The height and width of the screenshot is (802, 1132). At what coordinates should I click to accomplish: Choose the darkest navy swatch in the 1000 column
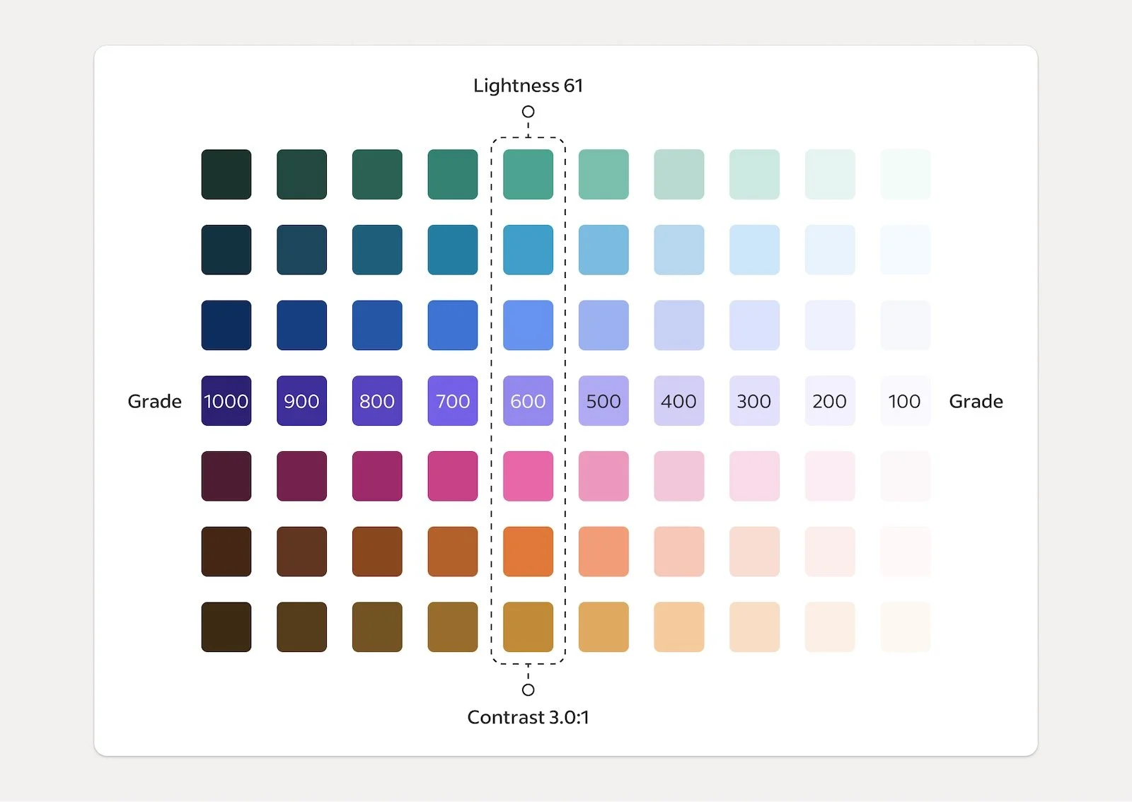click(x=226, y=325)
